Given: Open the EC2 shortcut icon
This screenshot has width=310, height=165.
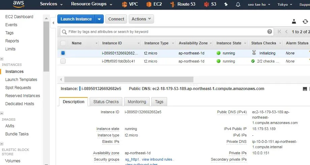Looking at the screenshot, I should (x=149, y=4).
